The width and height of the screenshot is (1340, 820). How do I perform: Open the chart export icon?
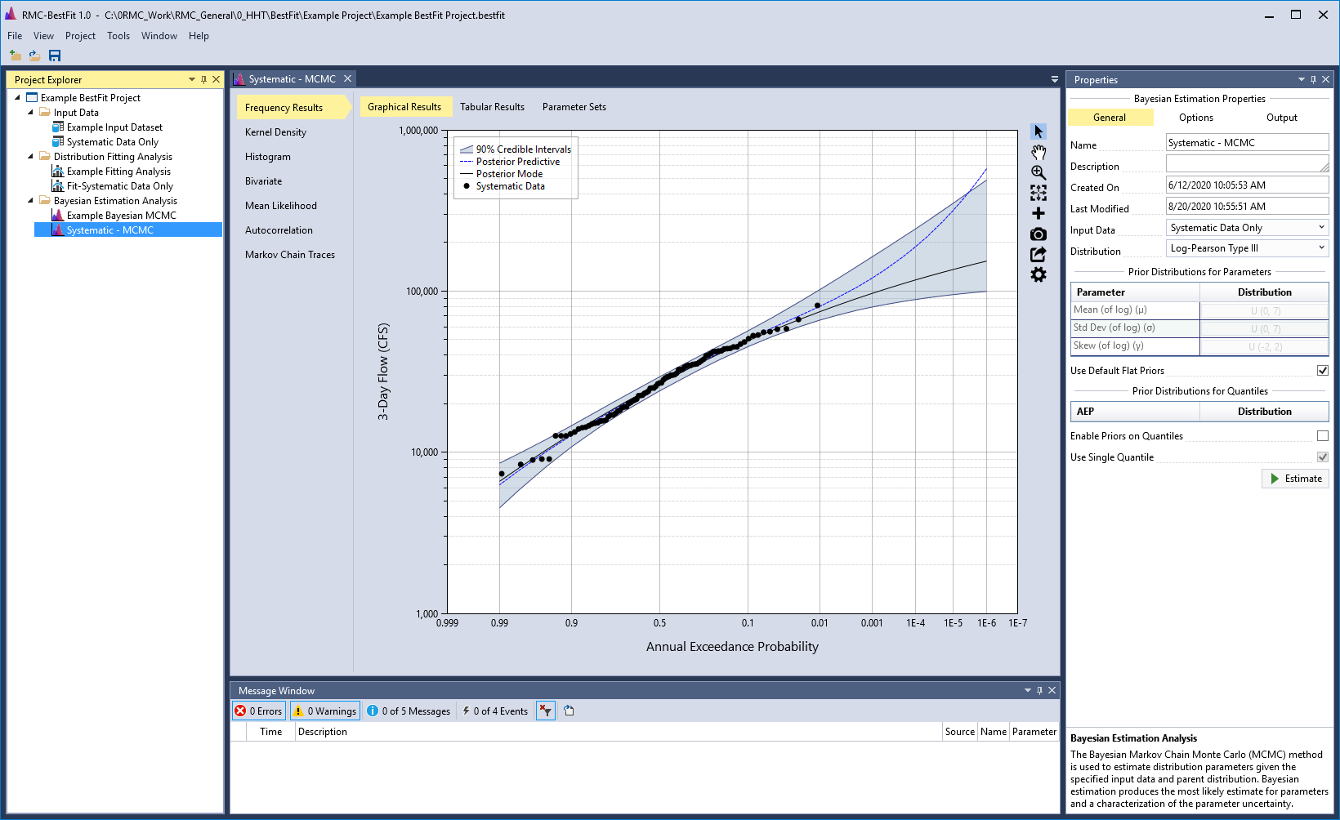pyautogui.click(x=1038, y=254)
